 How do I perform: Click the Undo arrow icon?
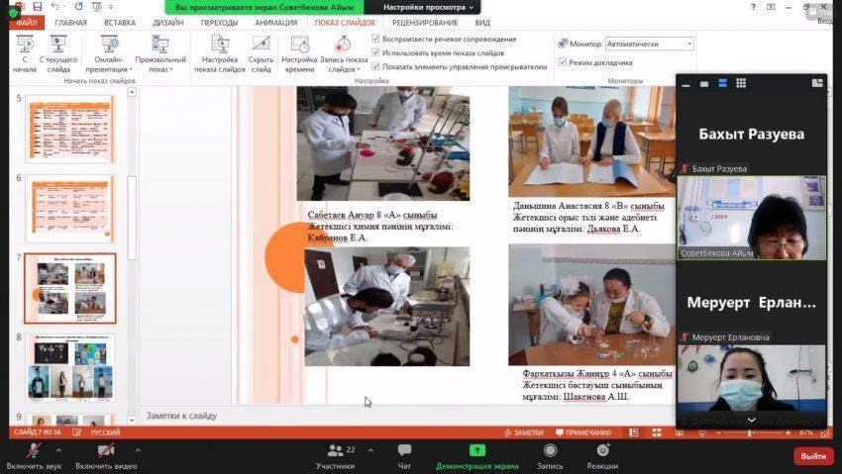(54, 7)
